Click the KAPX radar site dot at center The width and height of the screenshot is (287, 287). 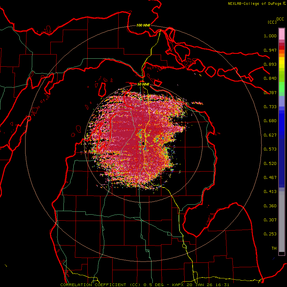(x=143, y=144)
